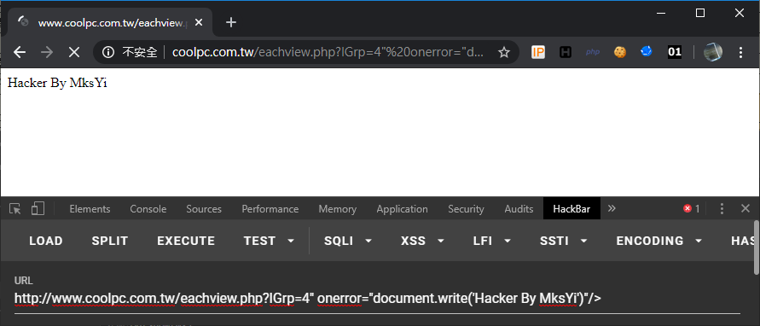
Task: Stop loading the page
Action: point(74,52)
